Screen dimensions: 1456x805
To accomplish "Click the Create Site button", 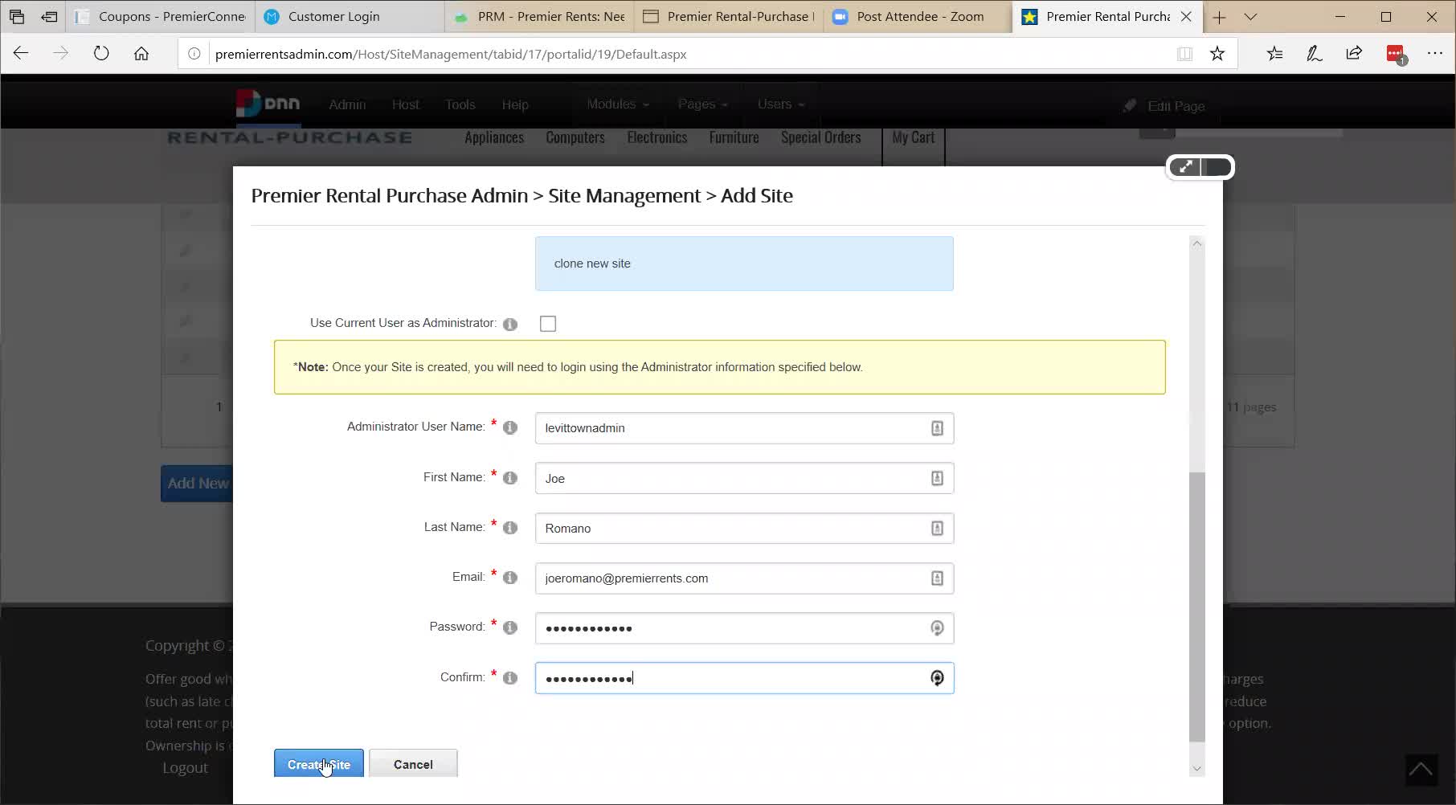I will click(x=318, y=764).
